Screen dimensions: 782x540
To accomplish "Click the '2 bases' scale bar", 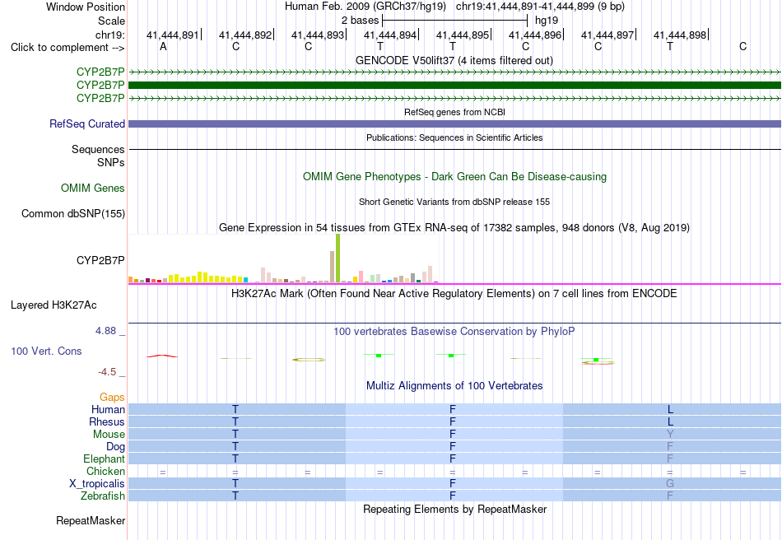I will [x=454, y=21].
